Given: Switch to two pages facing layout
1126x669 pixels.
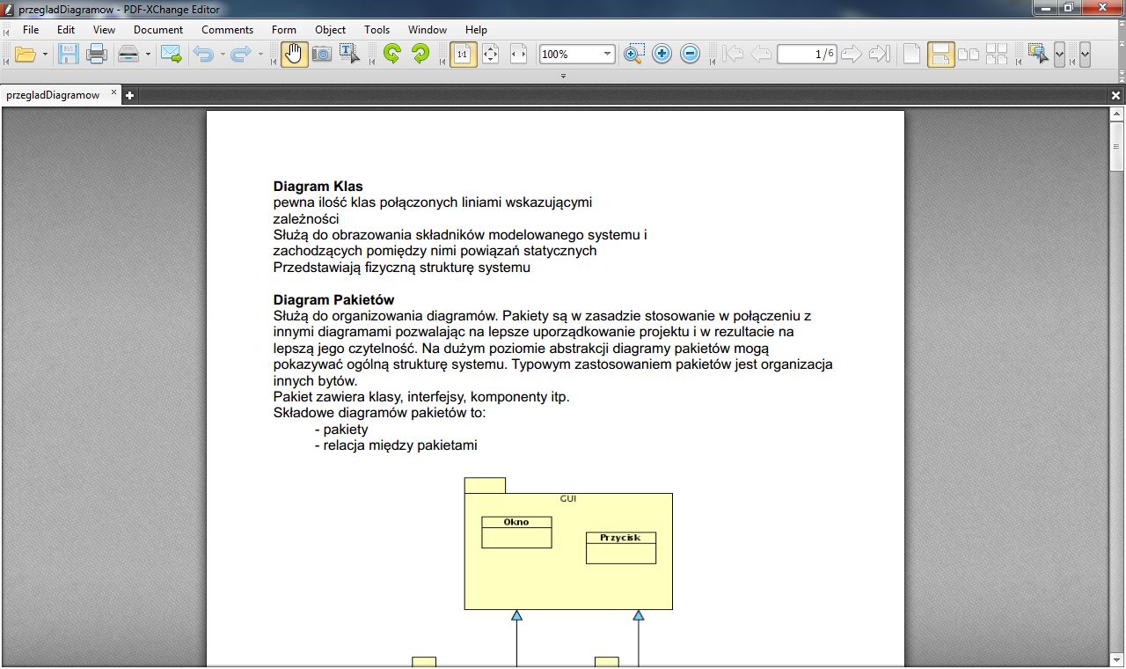Looking at the screenshot, I should tap(969, 55).
